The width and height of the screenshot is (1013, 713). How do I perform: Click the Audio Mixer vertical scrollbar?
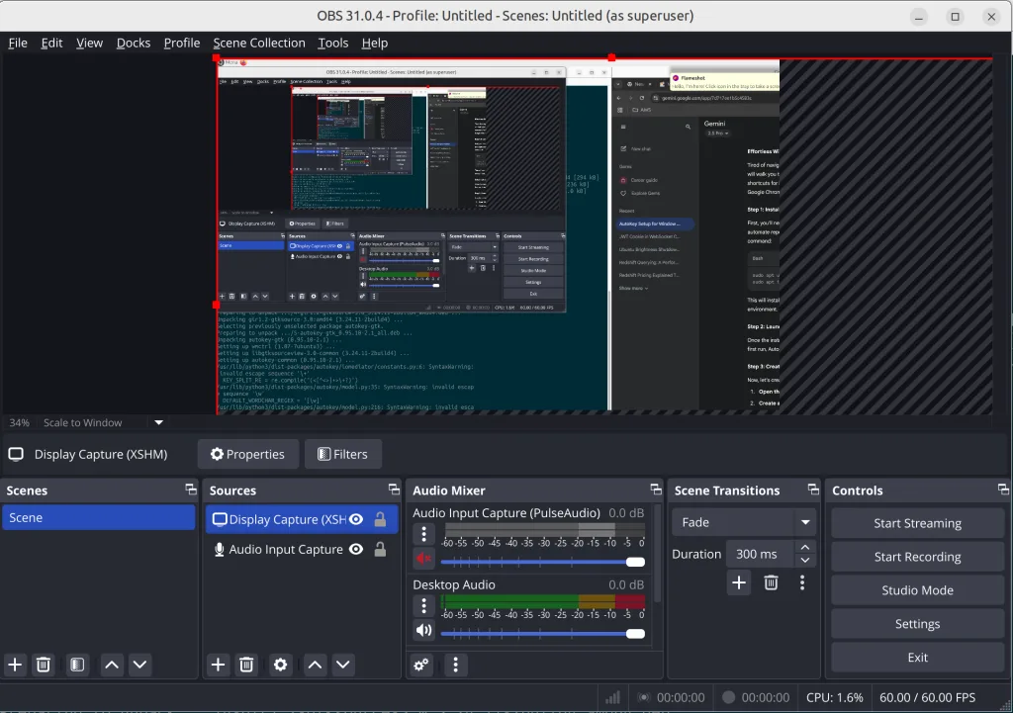click(658, 556)
